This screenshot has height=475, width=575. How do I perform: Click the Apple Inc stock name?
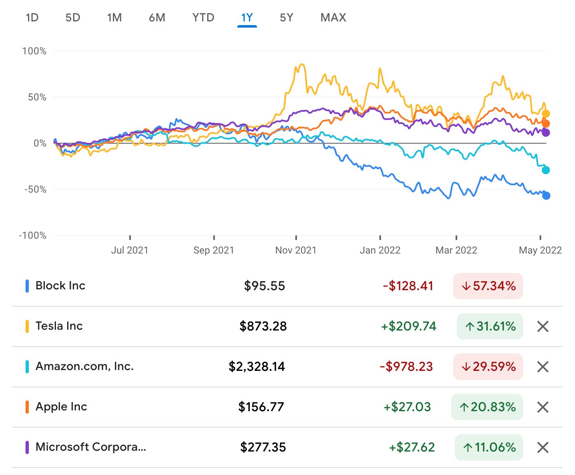[x=61, y=407]
